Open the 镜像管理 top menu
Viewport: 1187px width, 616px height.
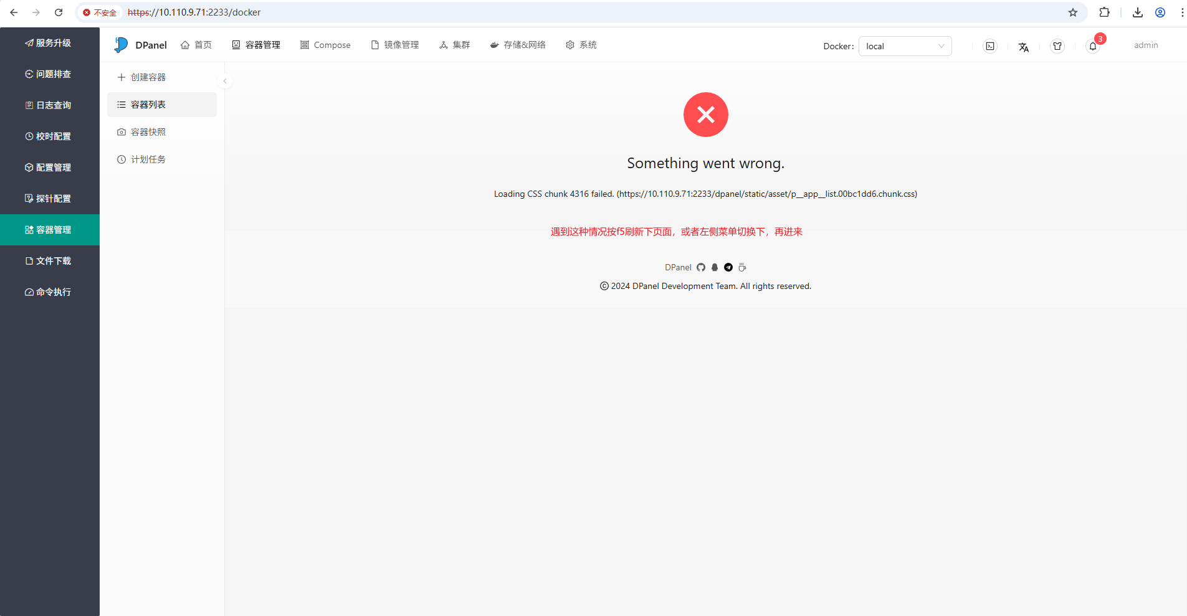(395, 45)
